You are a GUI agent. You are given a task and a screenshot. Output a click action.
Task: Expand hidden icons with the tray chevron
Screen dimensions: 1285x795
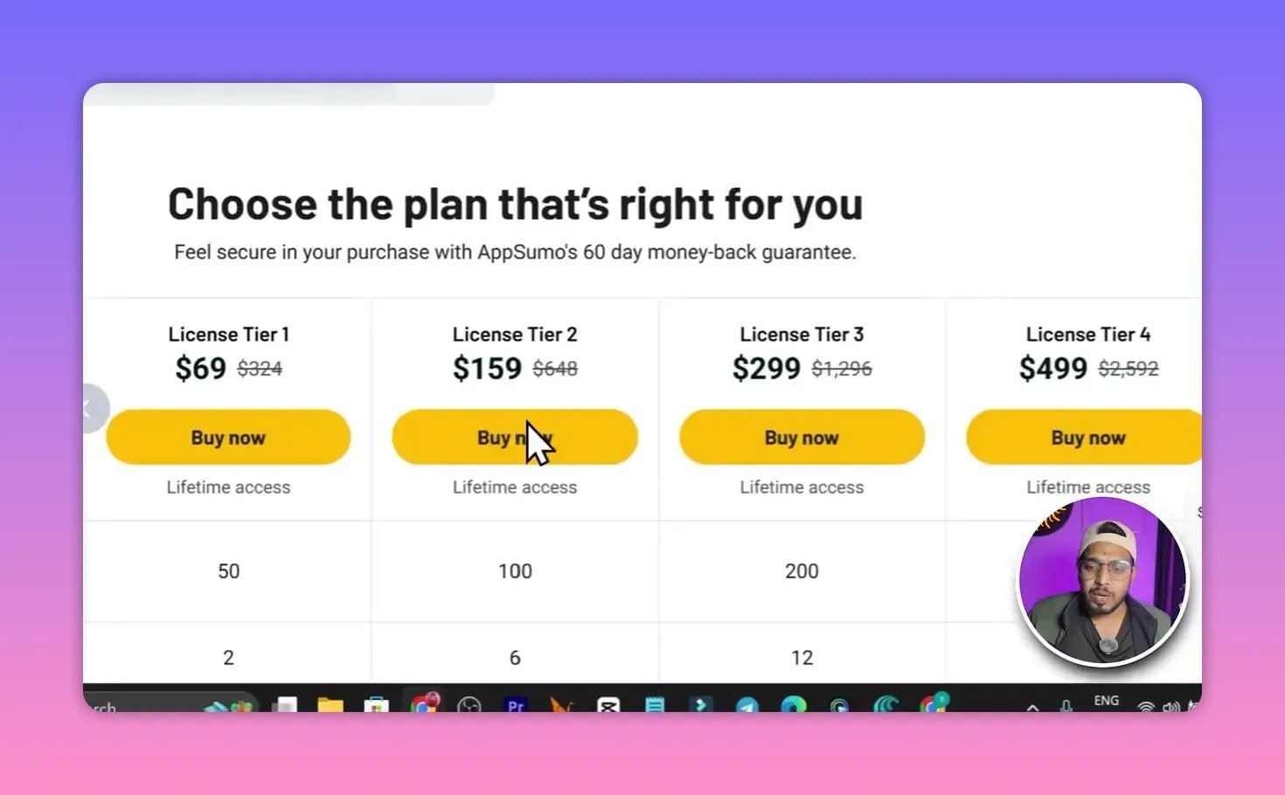(1032, 708)
